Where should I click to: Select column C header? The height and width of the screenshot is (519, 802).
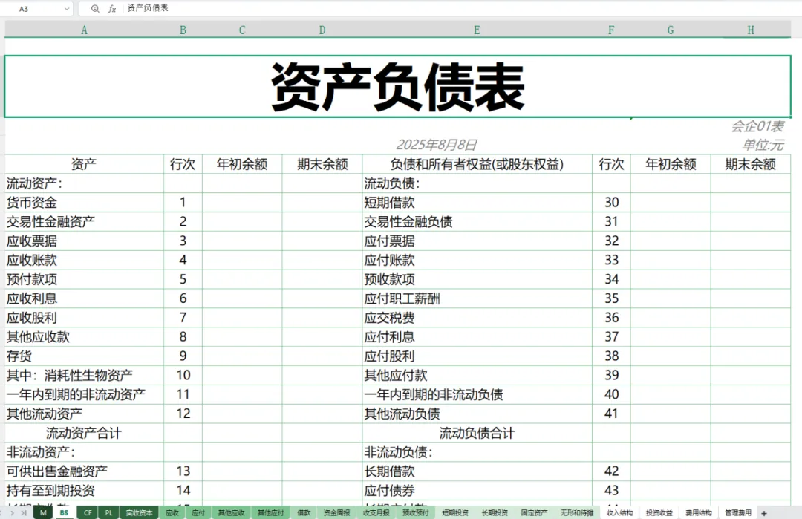coord(242,30)
